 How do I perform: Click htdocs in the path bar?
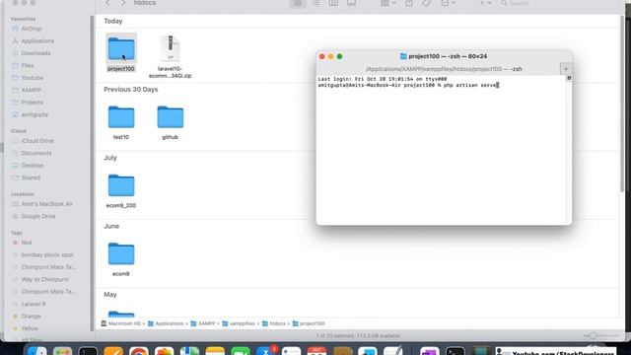click(274, 323)
